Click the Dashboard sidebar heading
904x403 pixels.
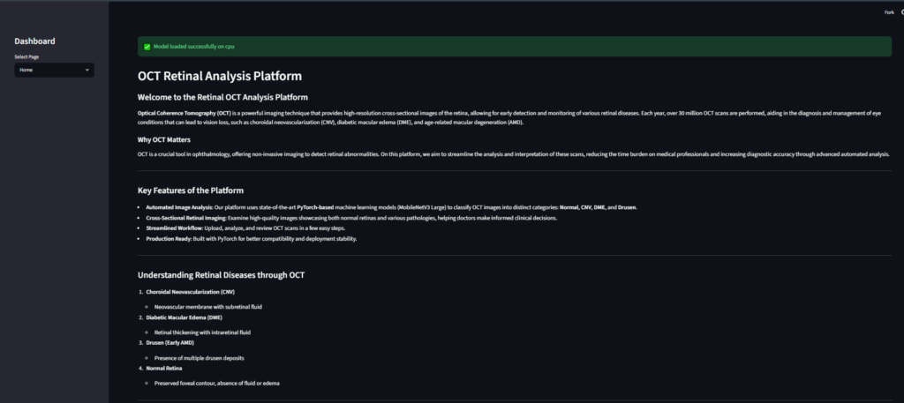[x=34, y=41]
